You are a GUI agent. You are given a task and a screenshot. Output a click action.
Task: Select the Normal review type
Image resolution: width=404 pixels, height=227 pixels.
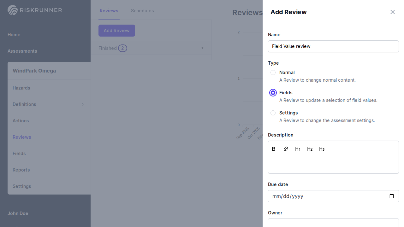pyautogui.click(x=273, y=73)
